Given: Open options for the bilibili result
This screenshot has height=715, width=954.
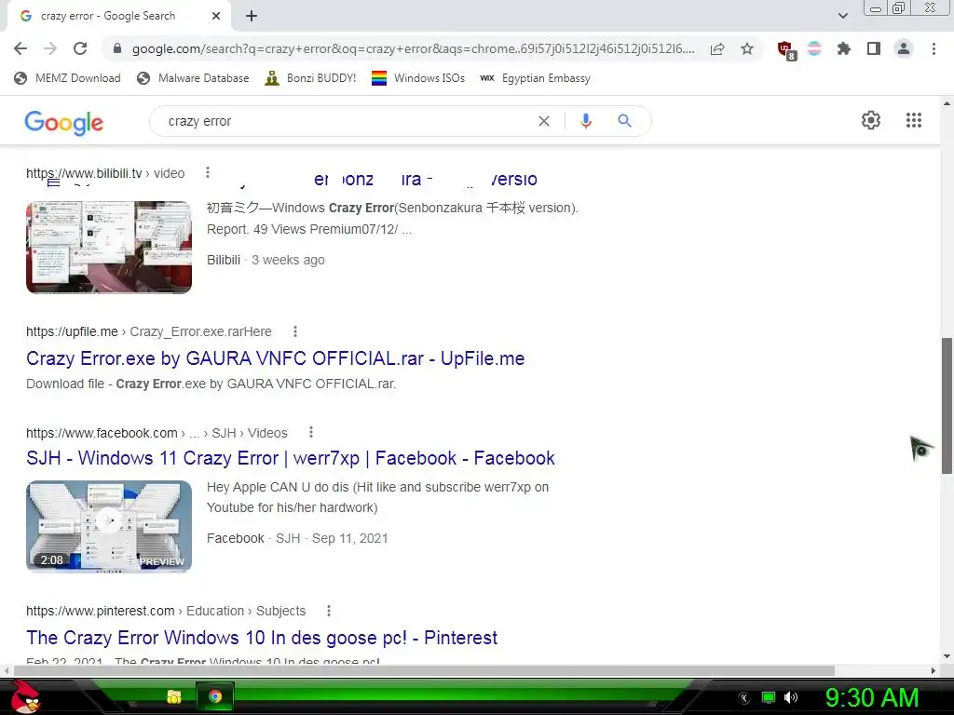Looking at the screenshot, I should point(208,172).
